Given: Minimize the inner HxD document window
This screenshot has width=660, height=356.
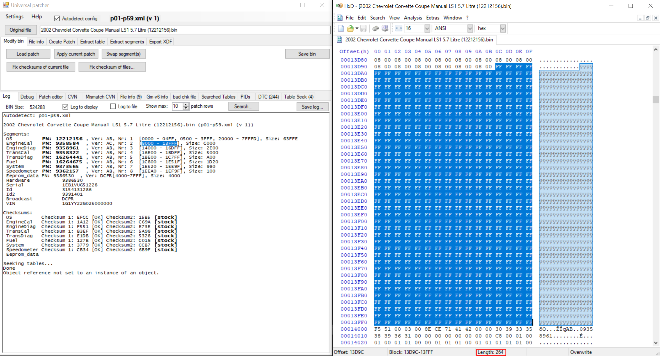Looking at the screenshot, I should pyautogui.click(x=640, y=18).
